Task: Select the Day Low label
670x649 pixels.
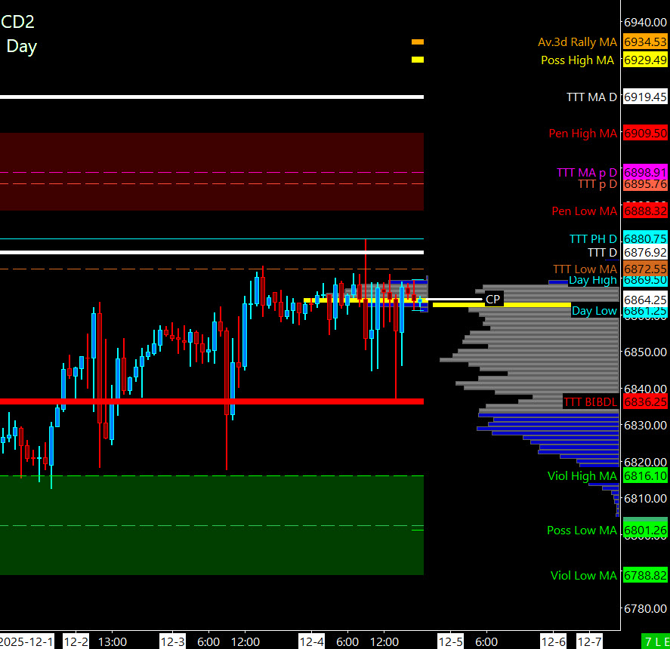Action: point(594,311)
